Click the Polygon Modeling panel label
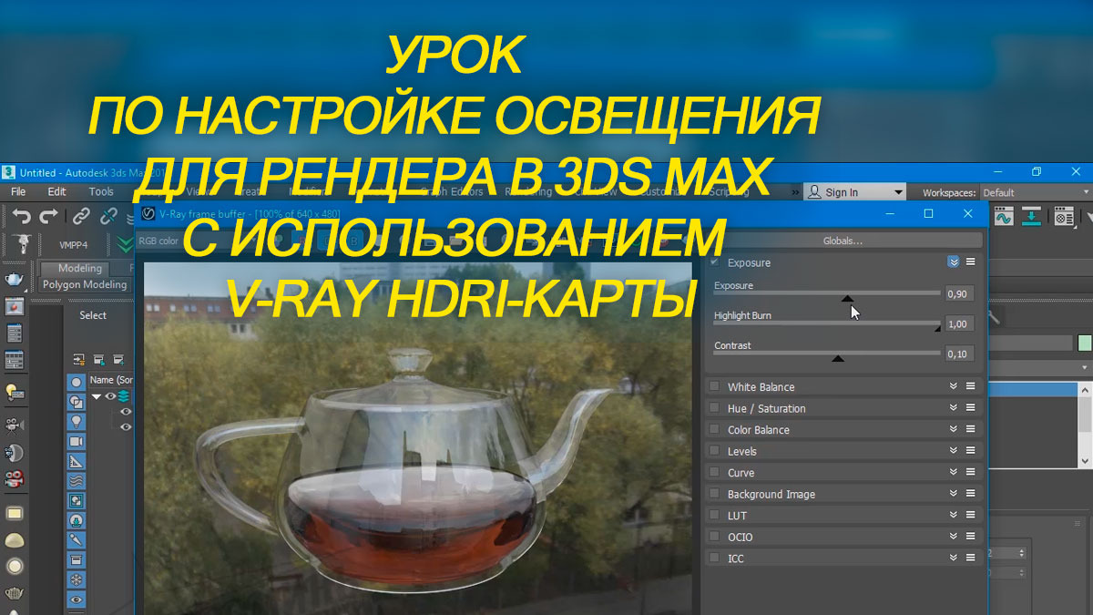Viewport: 1093px width, 615px height. 85,284
